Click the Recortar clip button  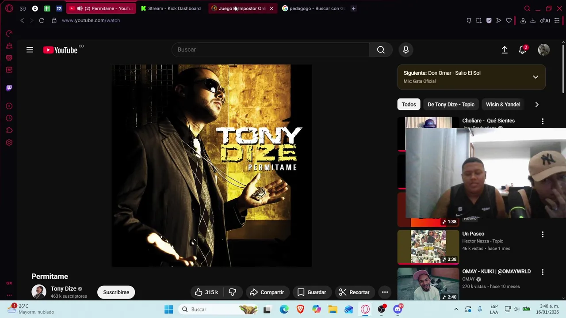click(354, 292)
